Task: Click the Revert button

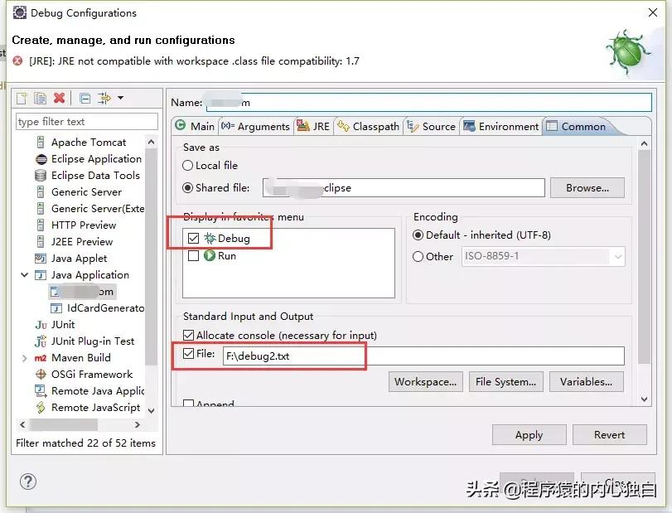Action: click(609, 435)
